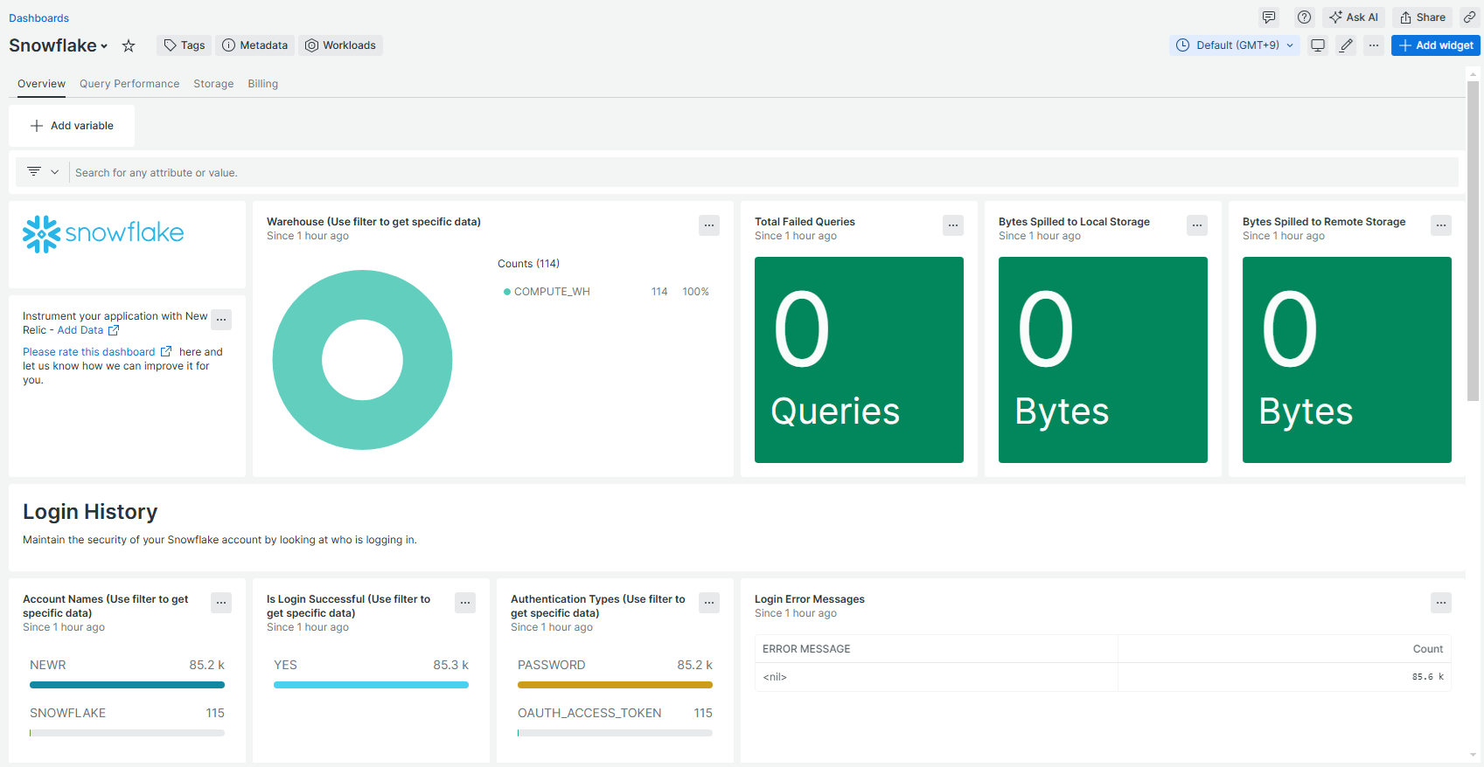The width and height of the screenshot is (1484, 767).
Task: Favorite the Snowflake dashboard with star
Action: [x=129, y=45]
